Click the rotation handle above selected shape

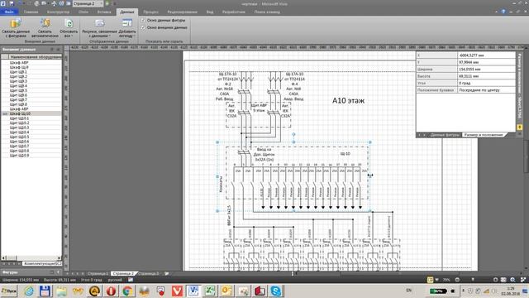tap(293, 134)
